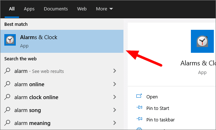Choose Pin to Start option

158,108
